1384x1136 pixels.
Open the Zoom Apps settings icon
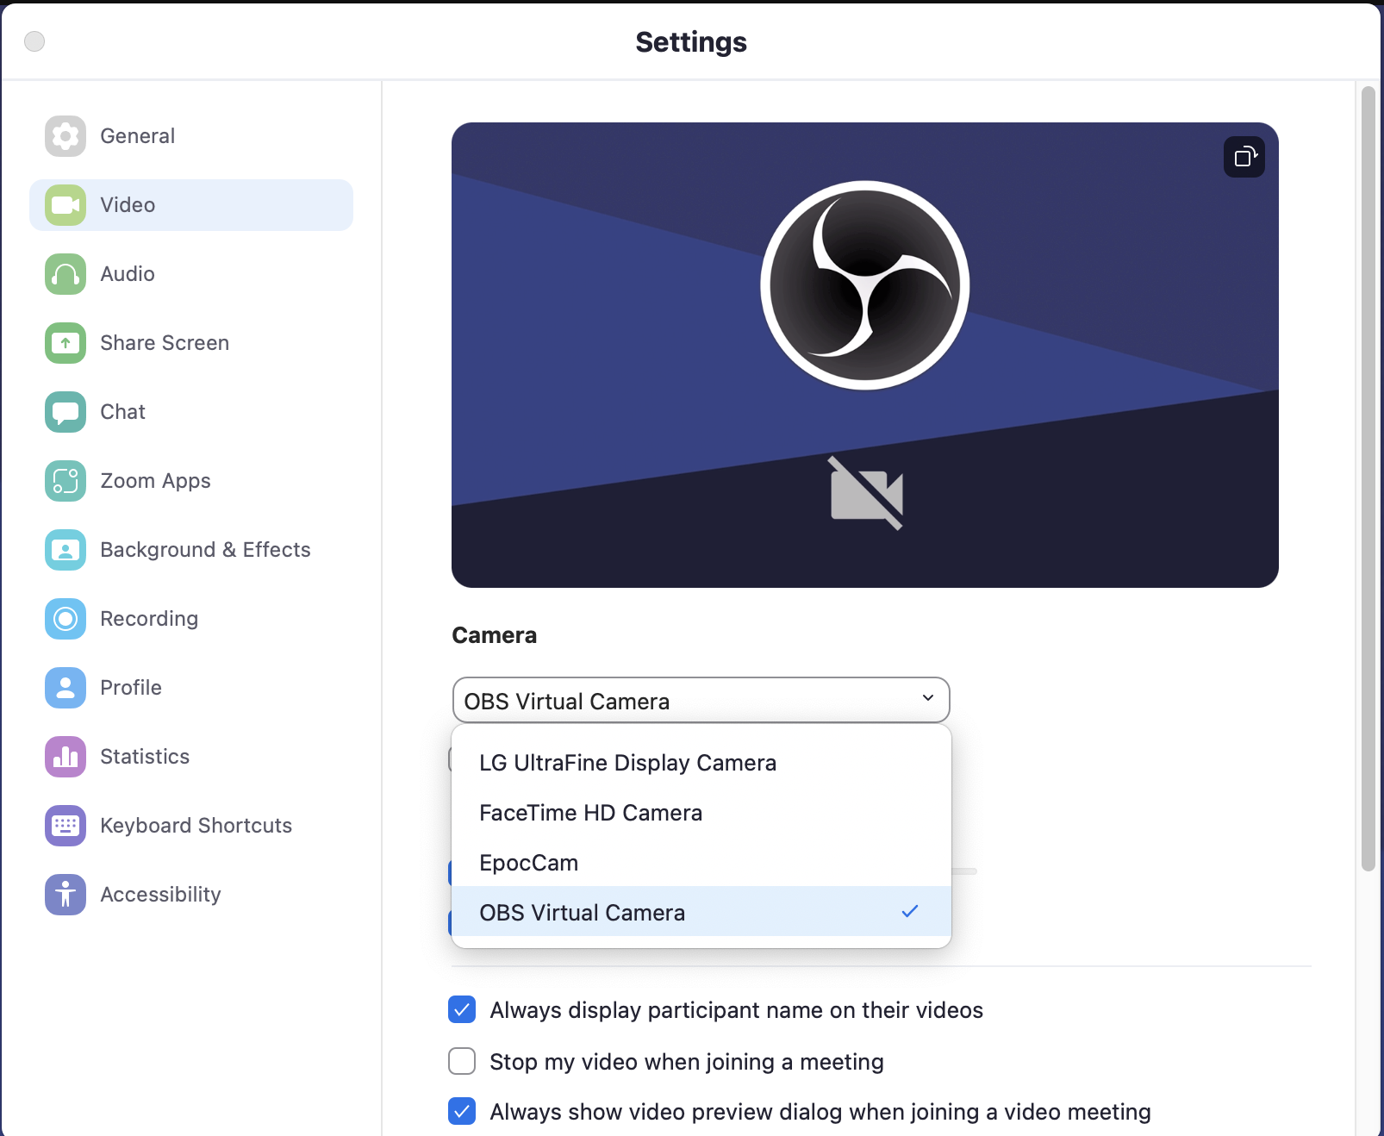[64, 481]
